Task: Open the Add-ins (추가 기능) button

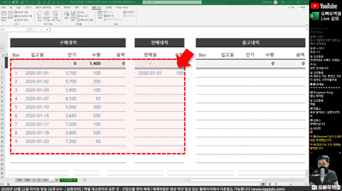Action: (39, 16)
